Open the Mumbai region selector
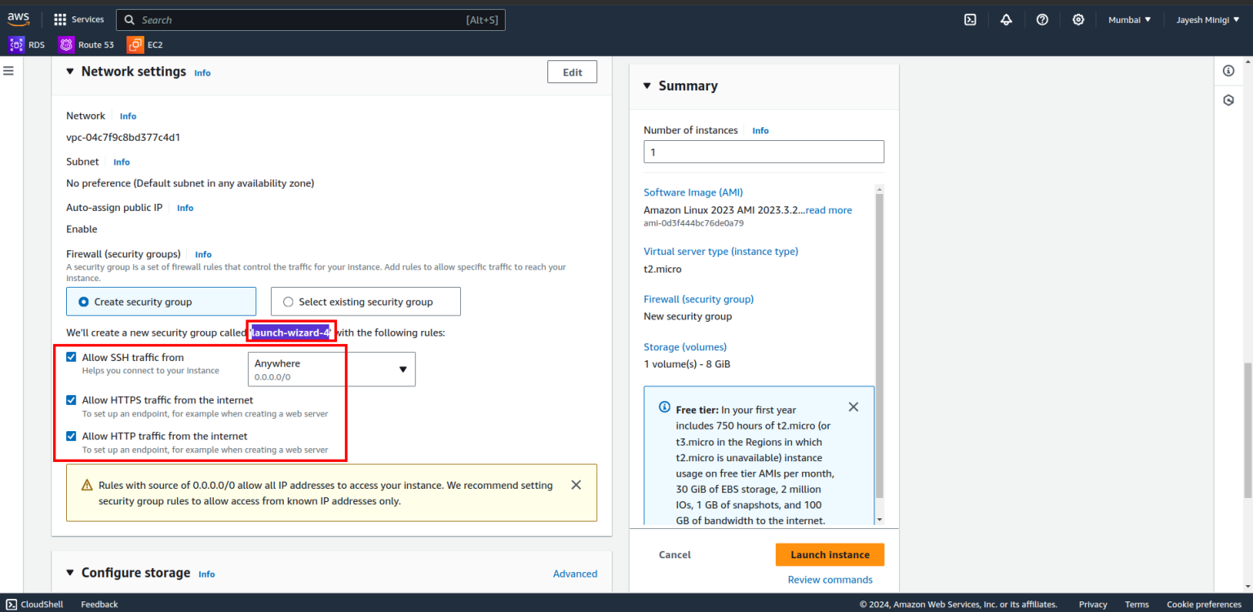Viewport: 1253px width, 612px height. 1129,20
